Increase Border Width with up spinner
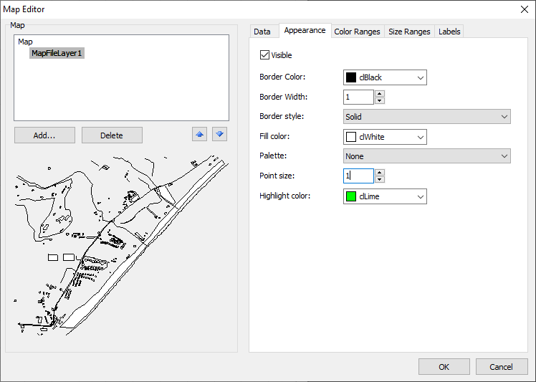536x382 pixels. [x=380, y=94]
